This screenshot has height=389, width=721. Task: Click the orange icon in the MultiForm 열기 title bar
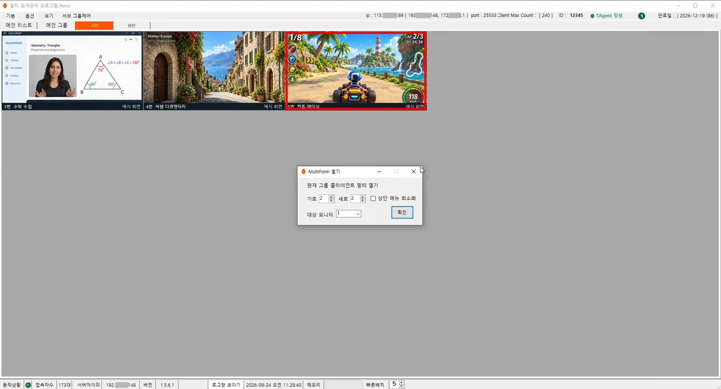(x=304, y=172)
